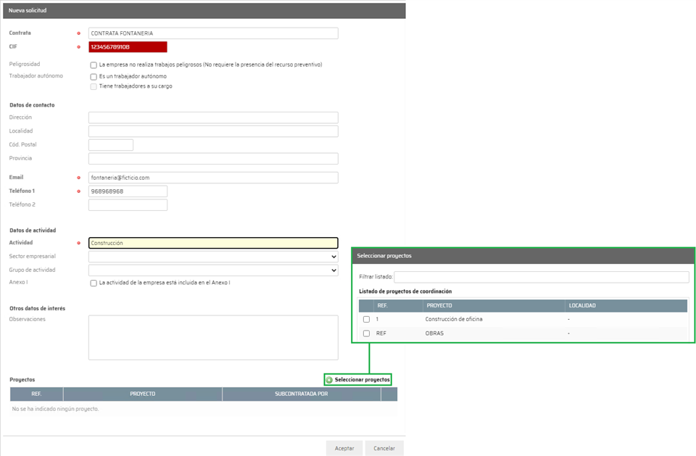Expand the Grupo de actividad dropdown
The height and width of the screenshot is (456, 696).
[213, 270]
